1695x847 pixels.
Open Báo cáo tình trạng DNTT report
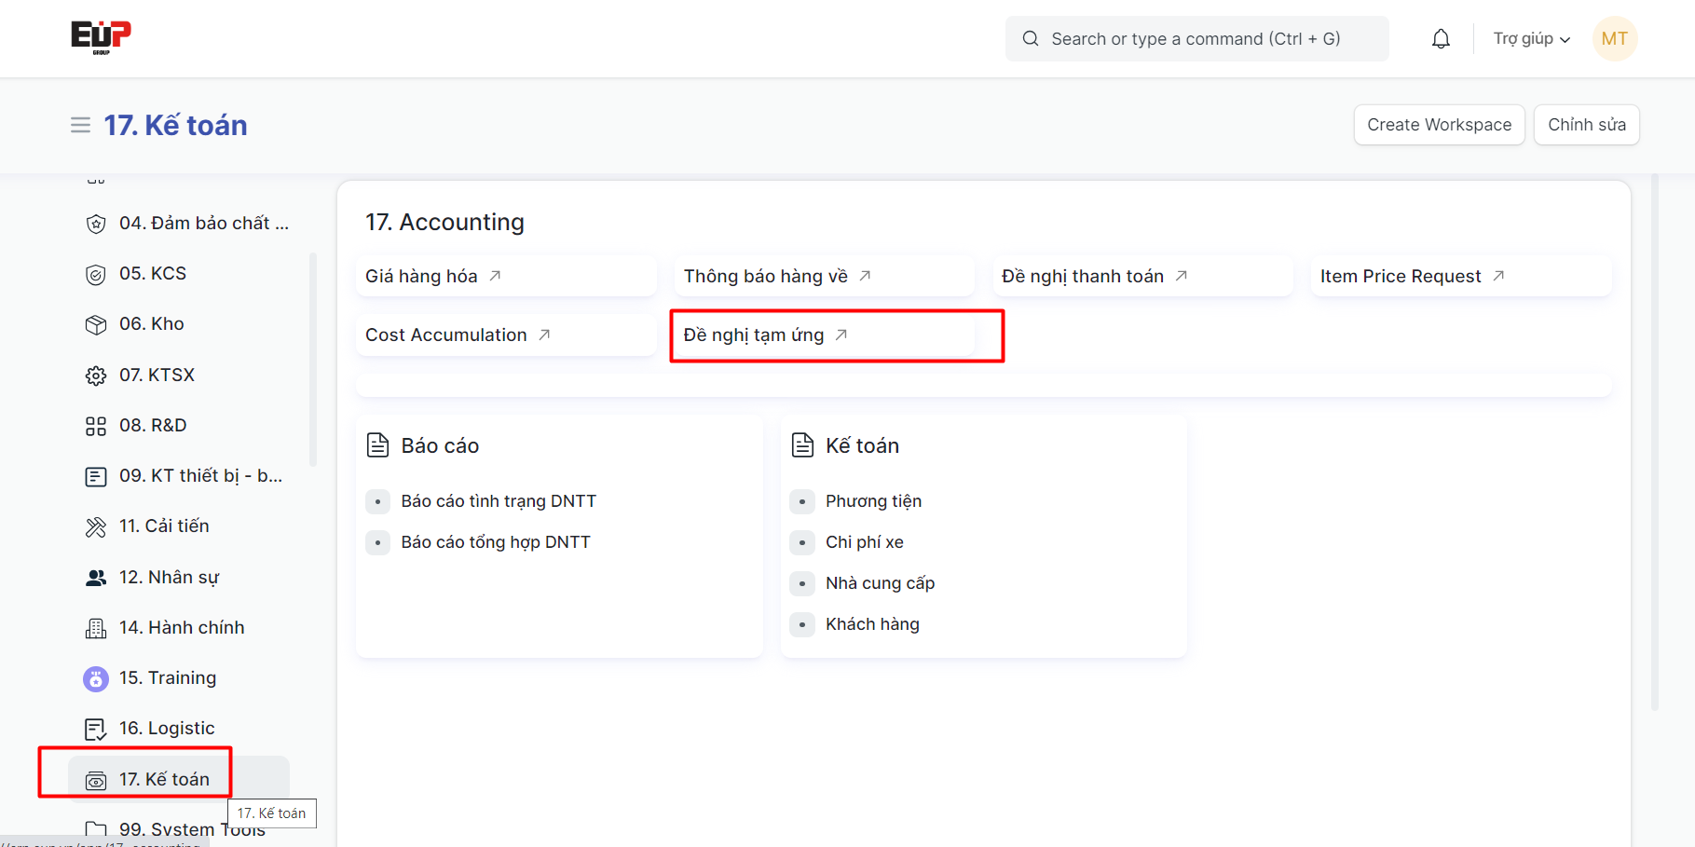(499, 501)
